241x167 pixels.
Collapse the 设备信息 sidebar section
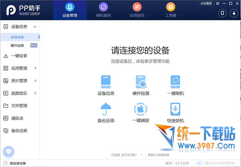click(x=35, y=27)
